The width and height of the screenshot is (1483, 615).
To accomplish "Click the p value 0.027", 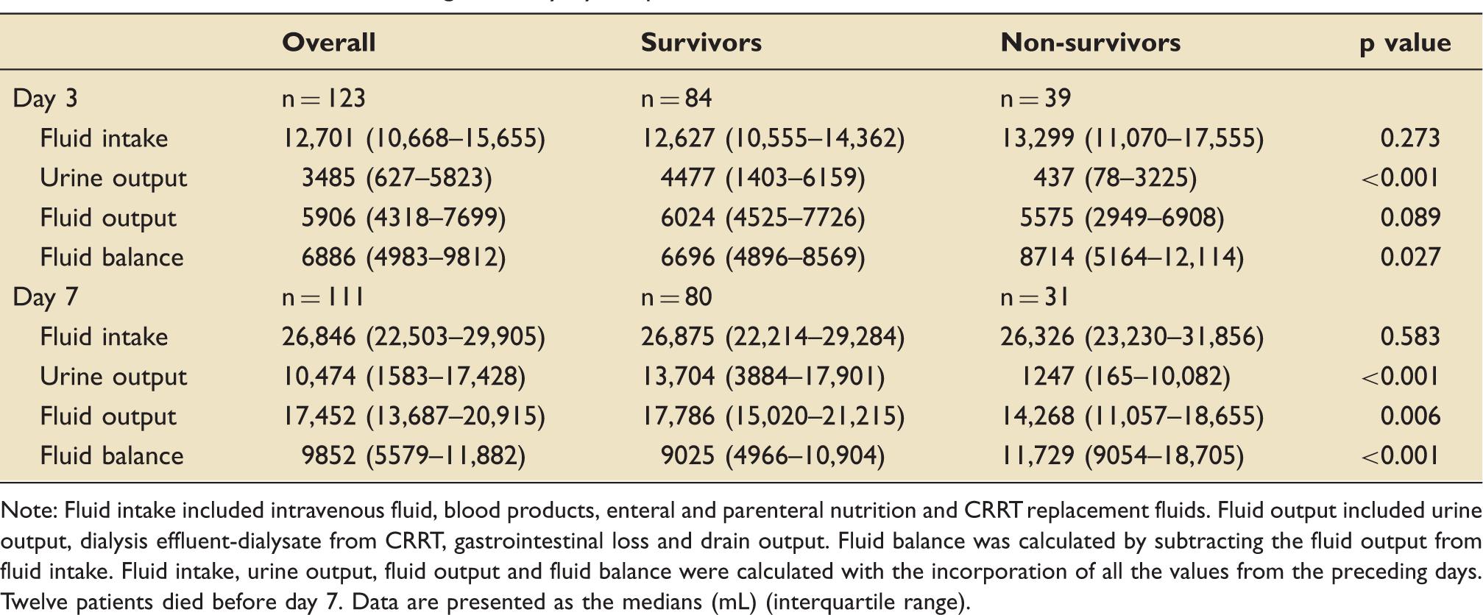I will point(1410,257).
